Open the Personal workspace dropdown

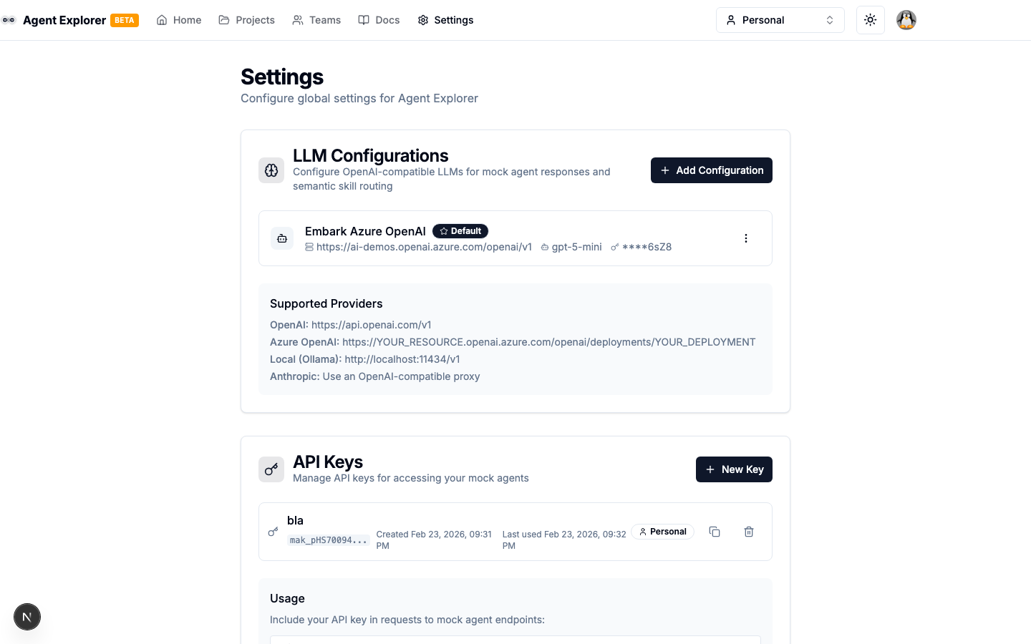(x=780, y=20)
